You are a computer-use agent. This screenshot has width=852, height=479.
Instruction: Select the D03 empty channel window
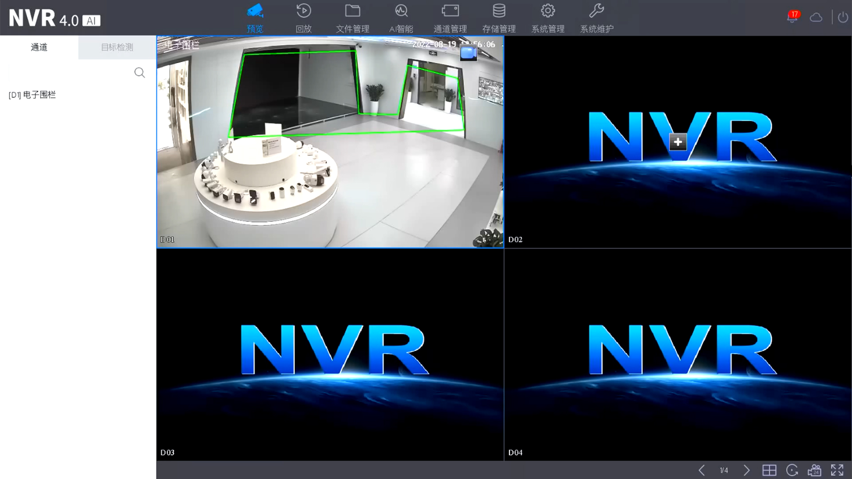coord(330,355)
